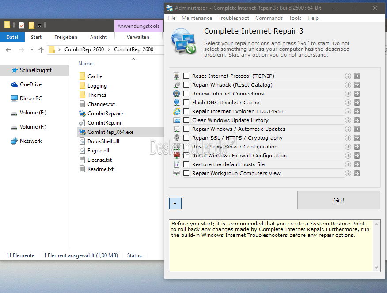Expand breadcrumb chevron before first ComIntRep_2600
This screenshot has height=293, width=387.
point(59,49)
